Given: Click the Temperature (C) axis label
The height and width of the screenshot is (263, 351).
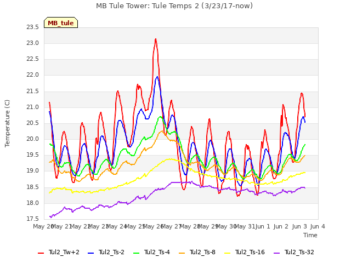Looking at the screenshot, I should pos(7,123).
